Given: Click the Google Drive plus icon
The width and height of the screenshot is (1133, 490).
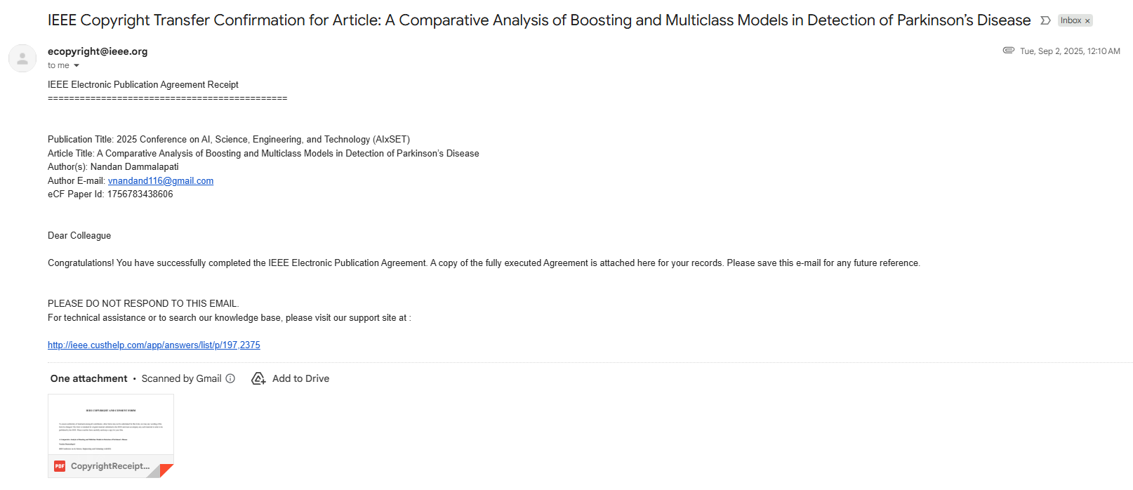Looking at the screenshot, I should click(x=258, y=378).
